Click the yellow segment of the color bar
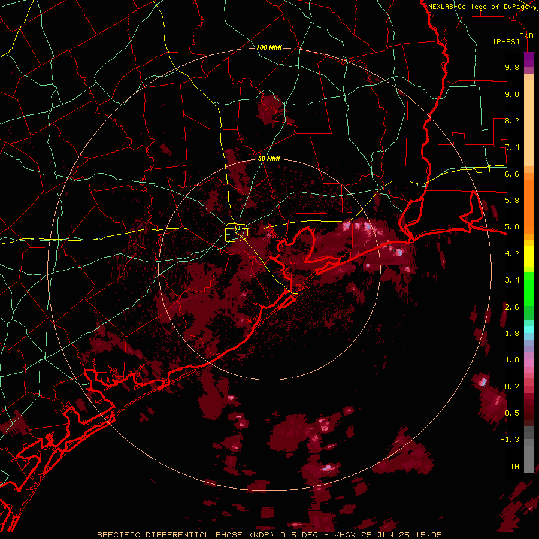The height and width of the screenshot is (539, 539). (529, 256)
